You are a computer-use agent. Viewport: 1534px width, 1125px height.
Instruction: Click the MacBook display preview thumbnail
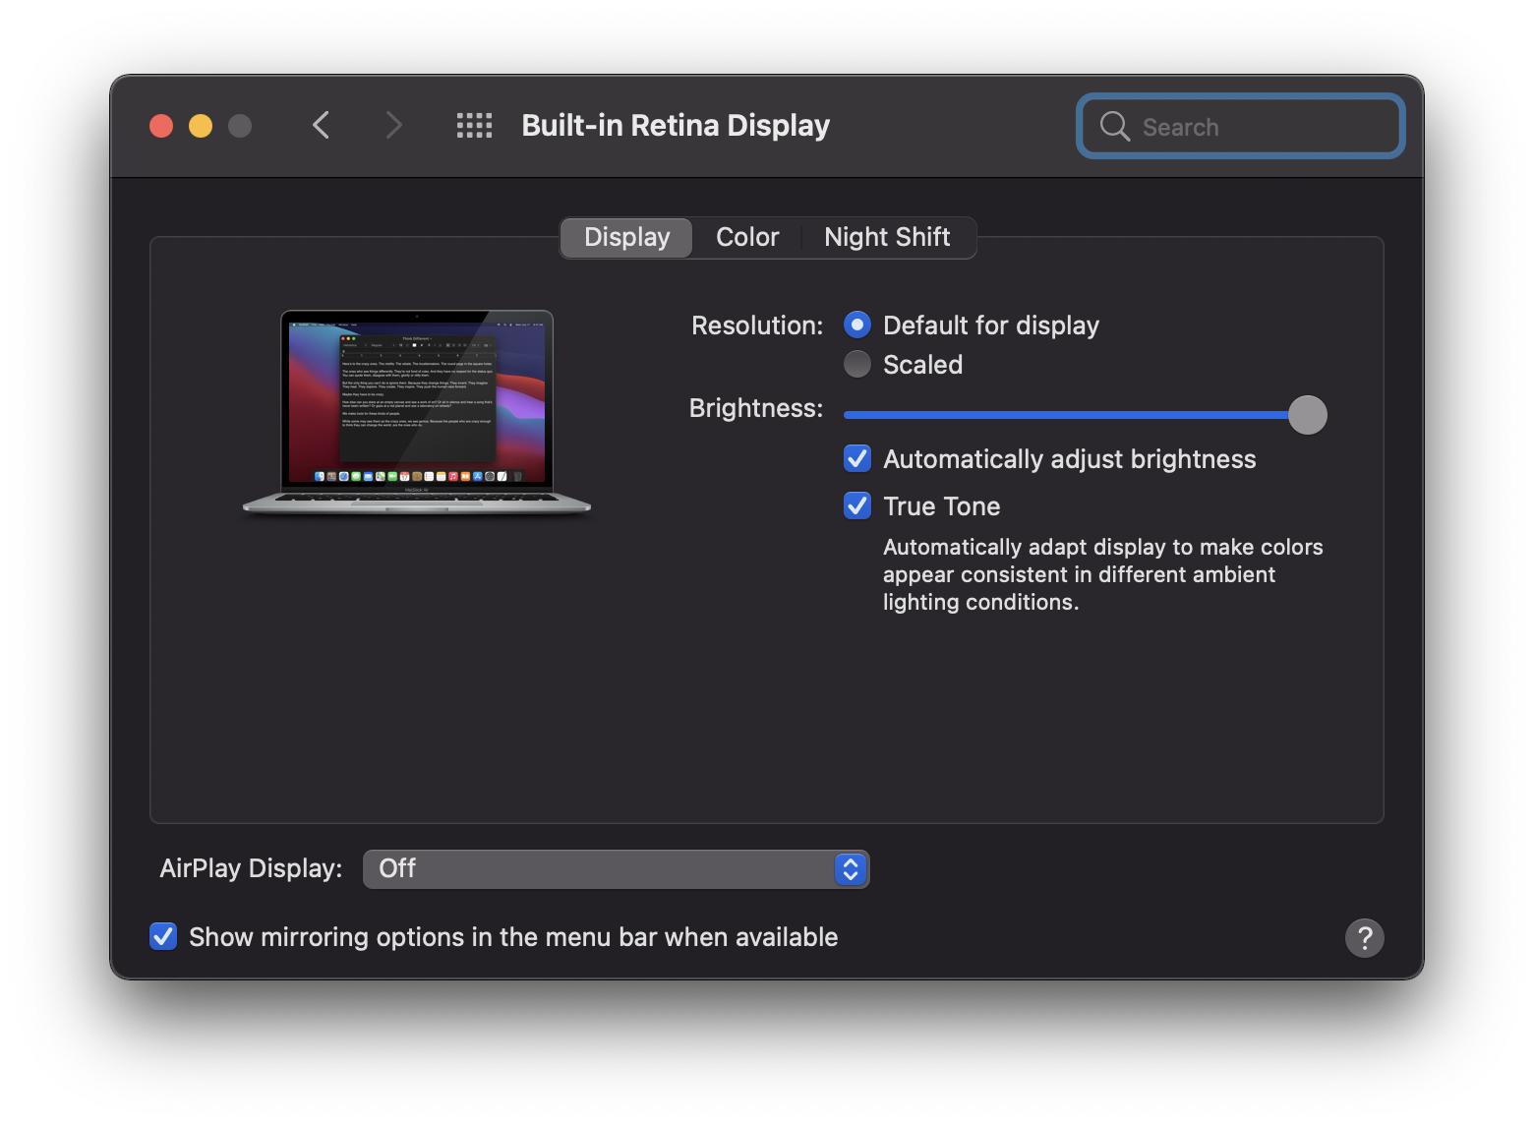(417, 413)
